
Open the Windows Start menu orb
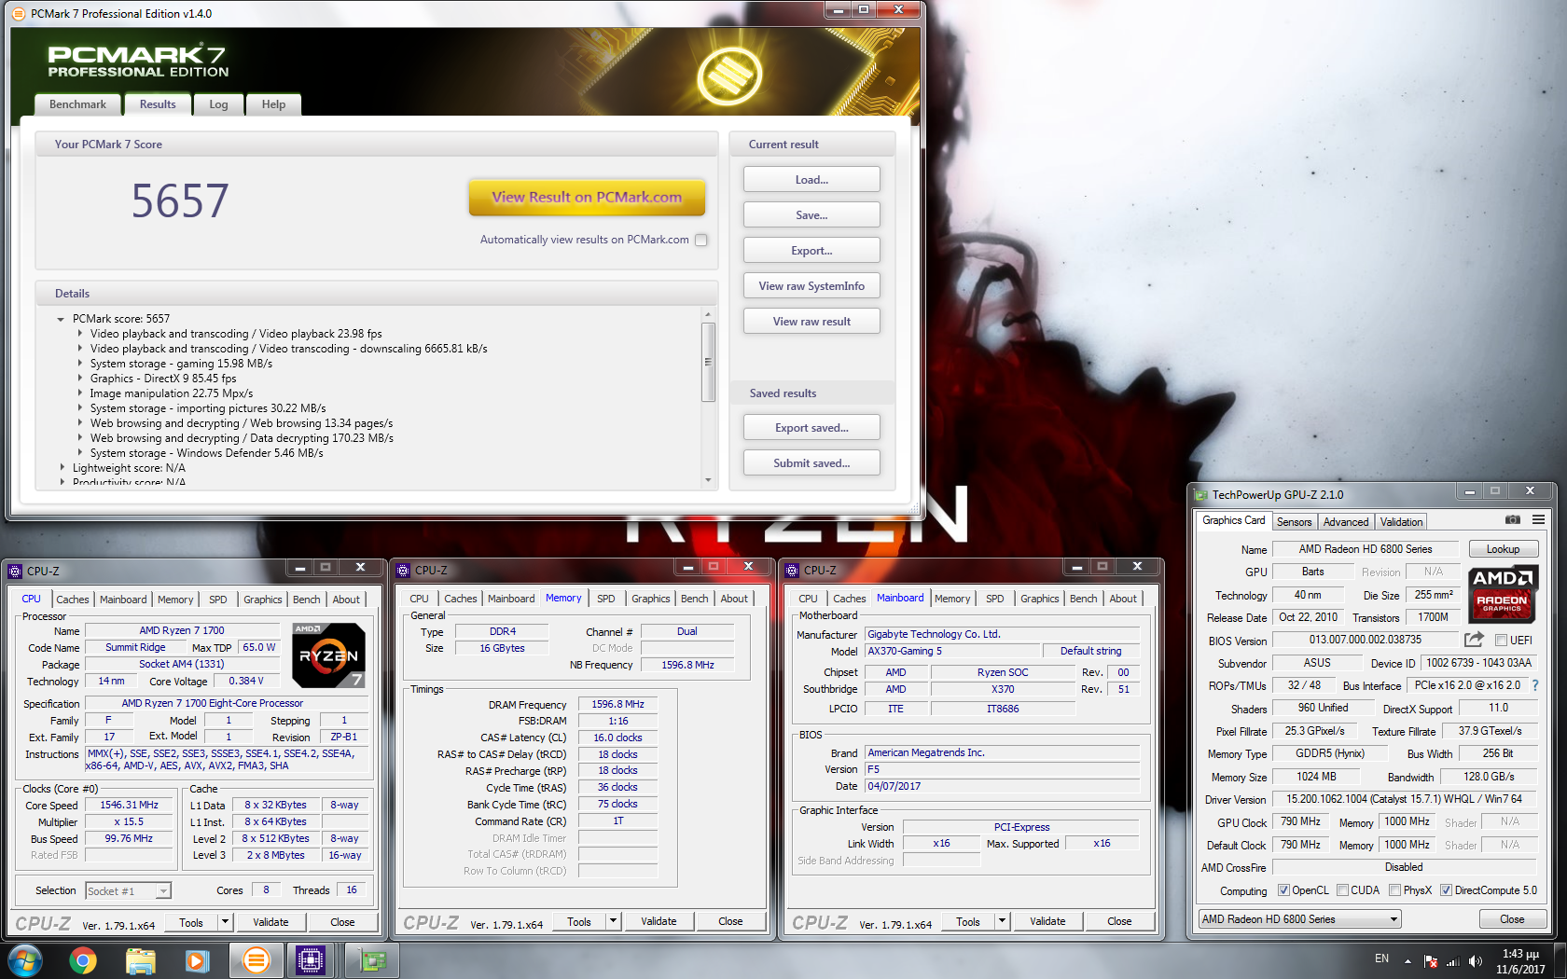[25, 960]
